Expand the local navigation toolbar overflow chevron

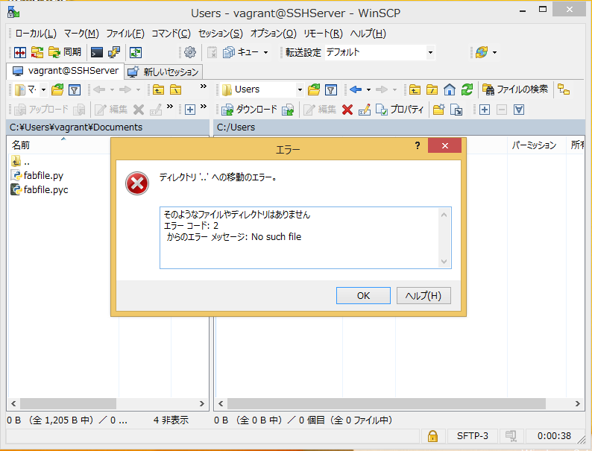(x=204, y=86)
